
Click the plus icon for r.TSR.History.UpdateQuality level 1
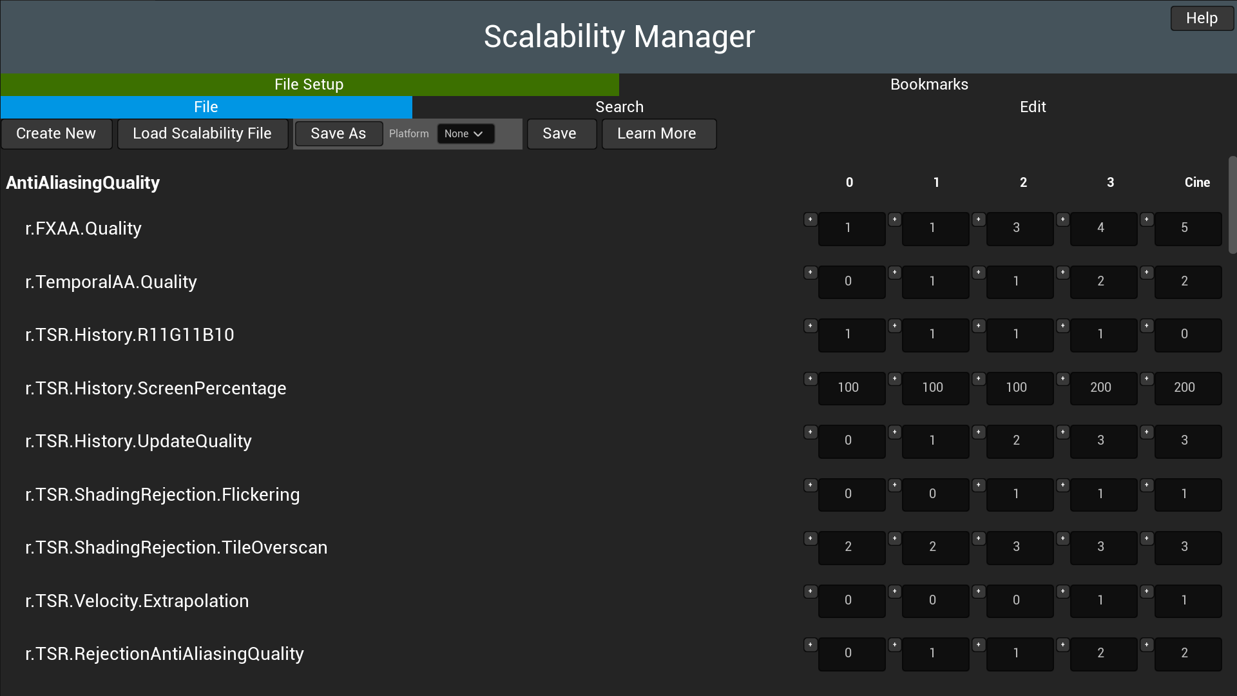pos(895,432)
